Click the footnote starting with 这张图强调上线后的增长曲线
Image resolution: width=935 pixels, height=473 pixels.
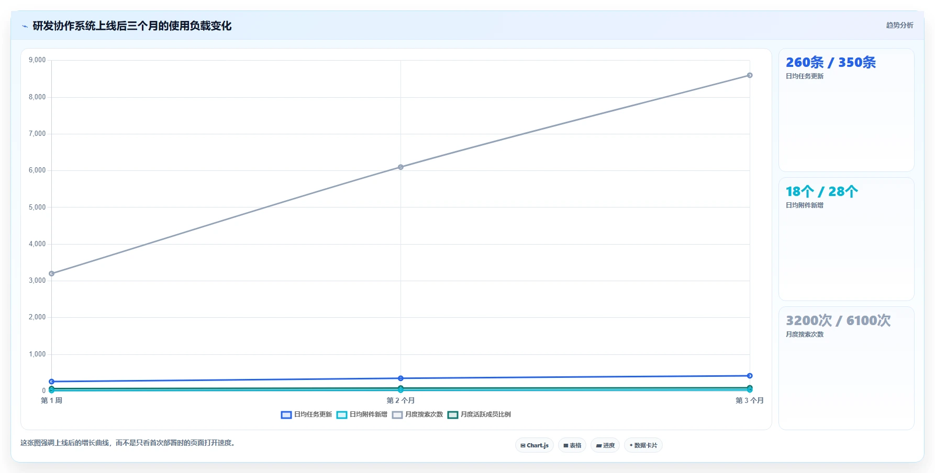129,443
